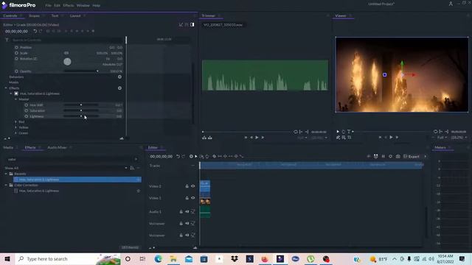Click the crop tool icon in Viewer
Screen dimensions: 472x265
pyautogui.click(x=349, y=138)
